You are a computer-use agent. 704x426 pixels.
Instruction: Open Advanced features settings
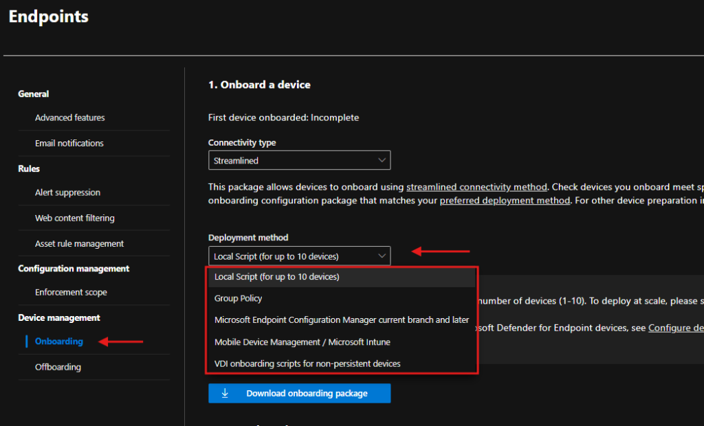[x=69, y=117]
